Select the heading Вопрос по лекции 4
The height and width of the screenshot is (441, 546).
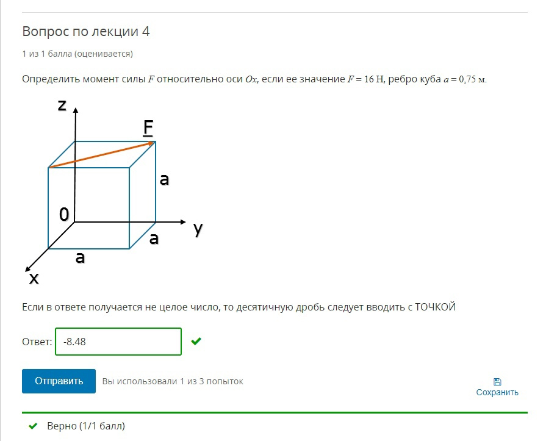click(86, 31)
